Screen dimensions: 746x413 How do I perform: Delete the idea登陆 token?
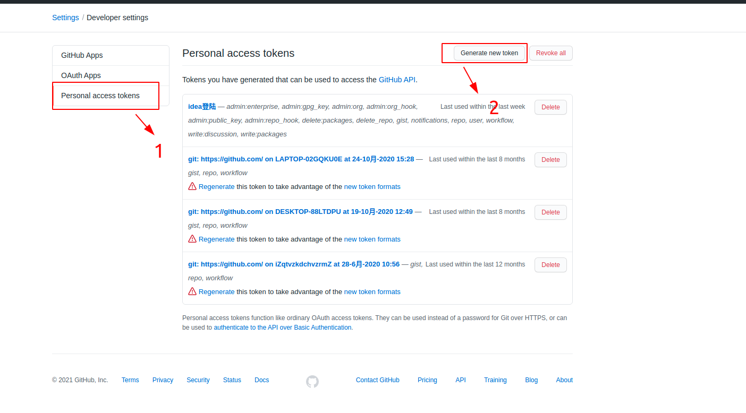tap(550, 107)
